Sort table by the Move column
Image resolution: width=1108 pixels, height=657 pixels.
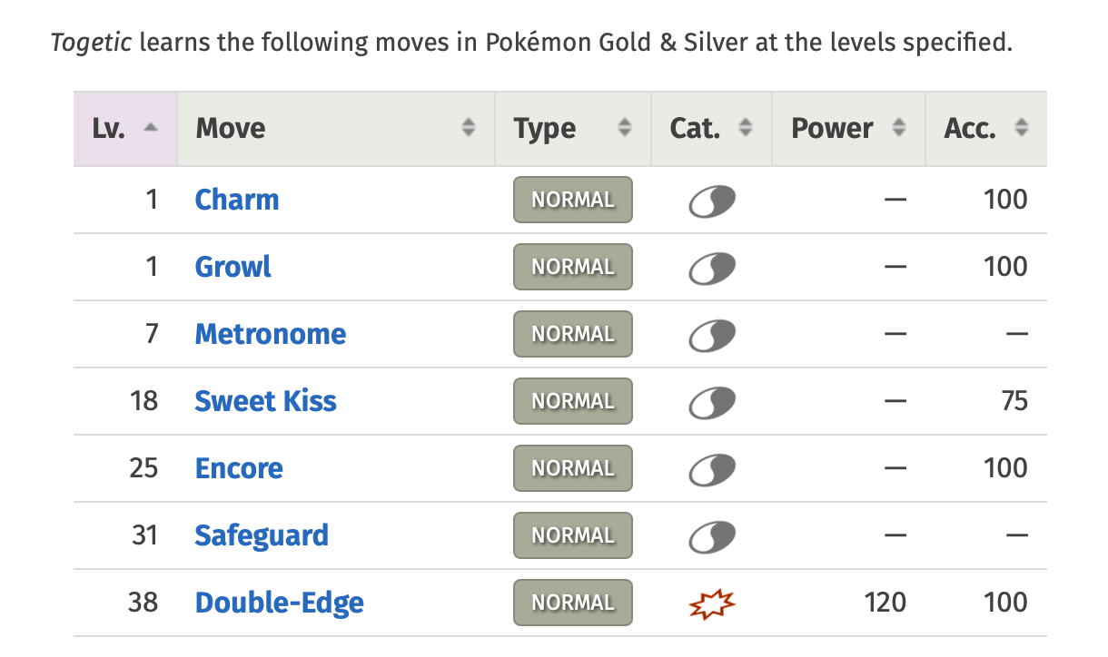click(335, 129)
